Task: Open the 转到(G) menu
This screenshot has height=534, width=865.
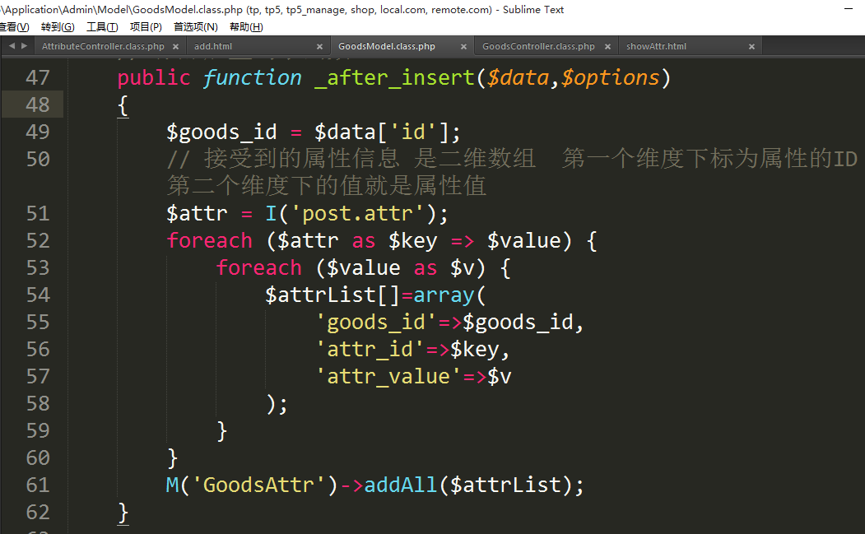Action: pos(57,27)
